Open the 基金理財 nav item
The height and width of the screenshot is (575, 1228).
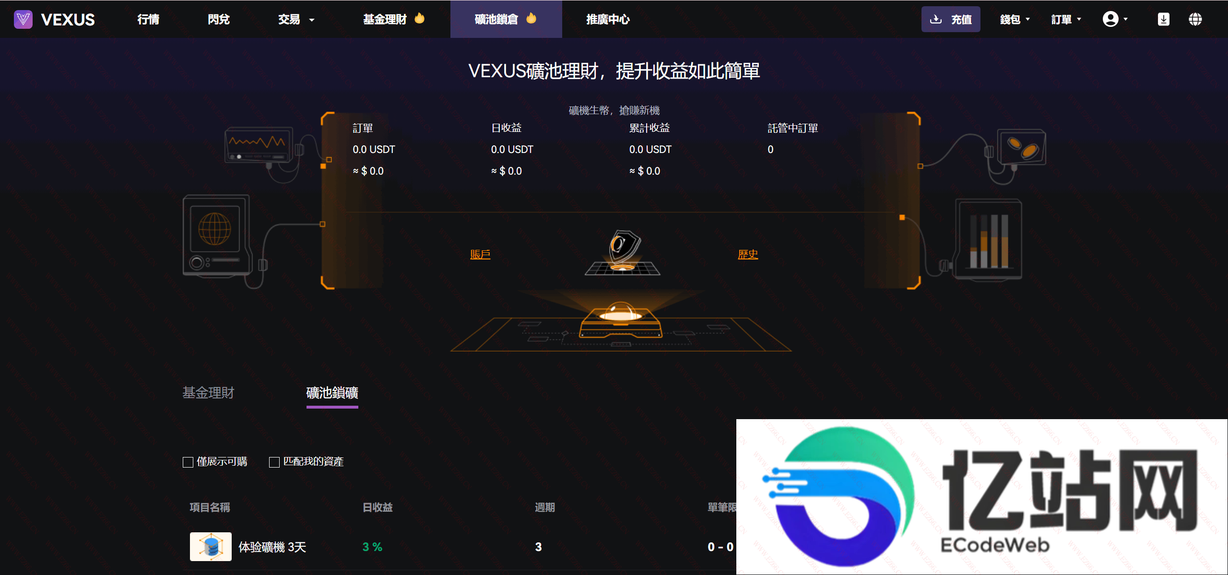click(x=385, y=19)
